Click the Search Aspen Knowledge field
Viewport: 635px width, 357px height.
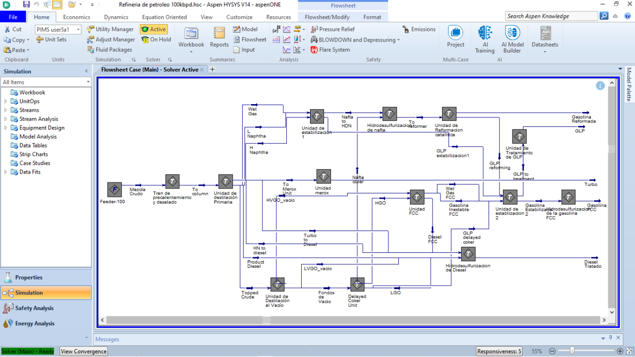552,16
